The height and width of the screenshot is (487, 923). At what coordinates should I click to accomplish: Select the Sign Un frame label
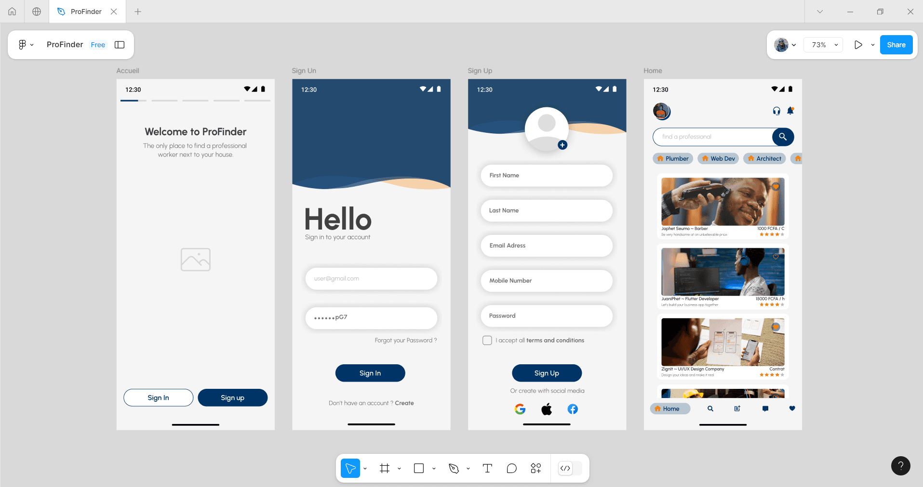tap(304, 71)
